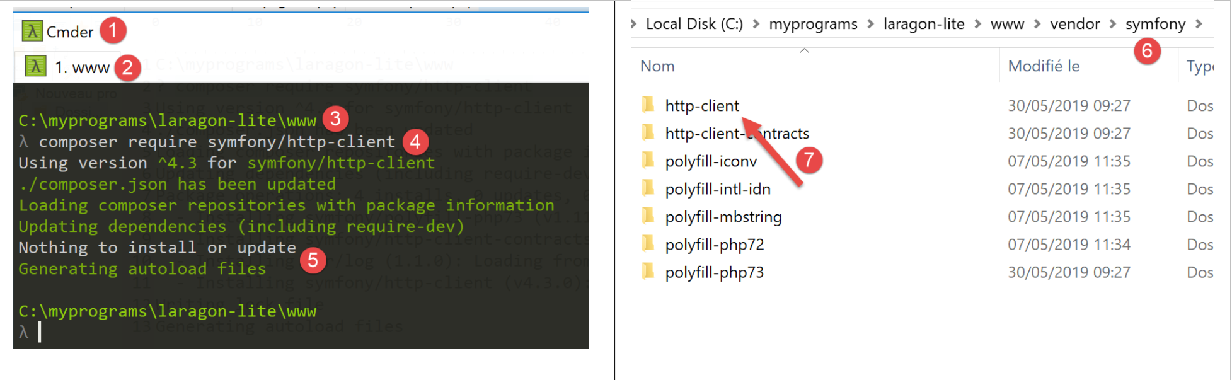This screenshot has width=1232, height=380.
Task: Expand the chevron after symfony in breadcrumb
Action: point(1199,24)
